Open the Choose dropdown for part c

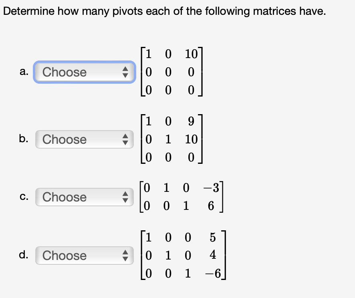point(80,197)
